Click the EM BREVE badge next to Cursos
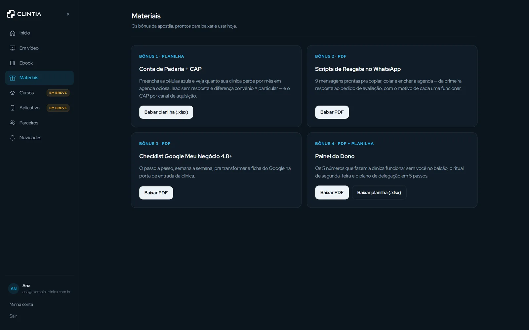Image resolution: width=529 pixels, height=330 pixels. coord(58,93)
